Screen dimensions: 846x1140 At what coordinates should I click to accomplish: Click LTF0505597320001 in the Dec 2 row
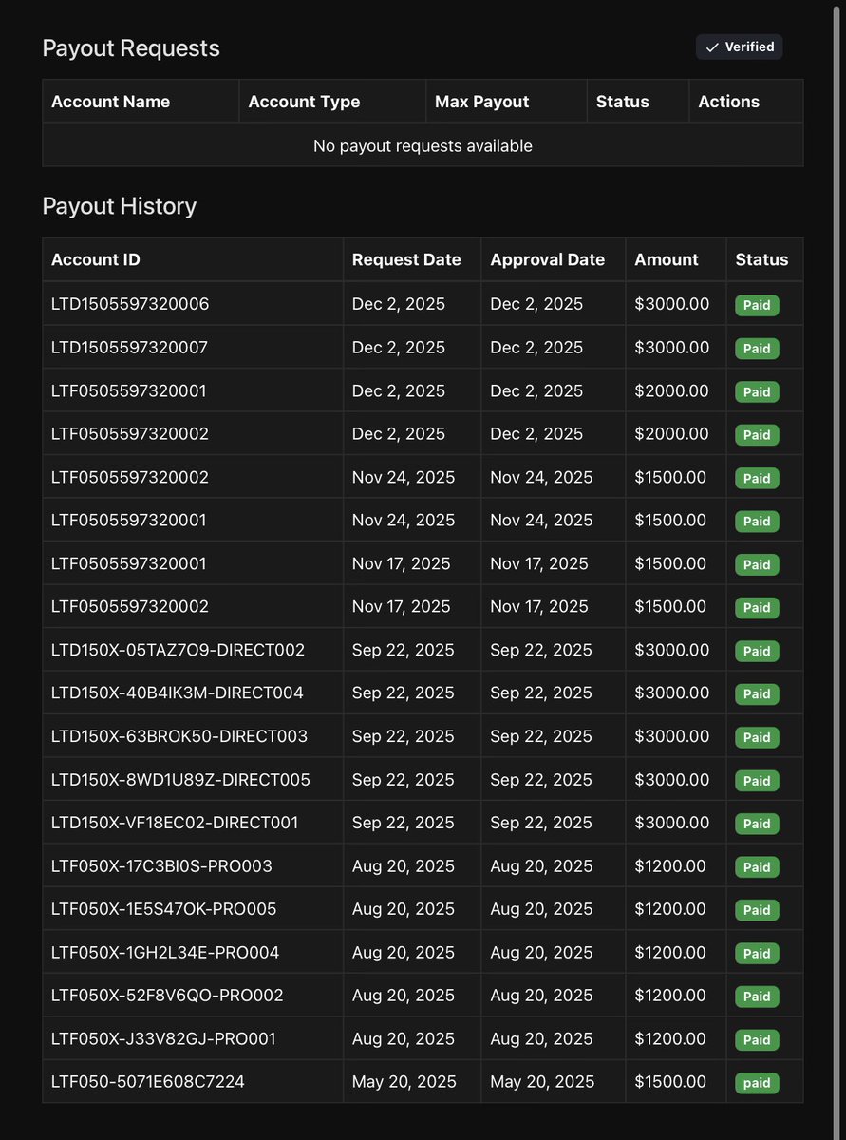[128, 390]
